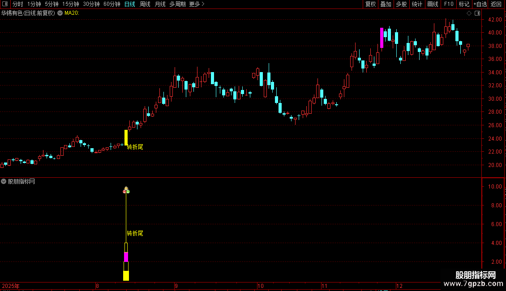Open the 多周期 multi-period view
506x291 pixels.
(177, 4)
